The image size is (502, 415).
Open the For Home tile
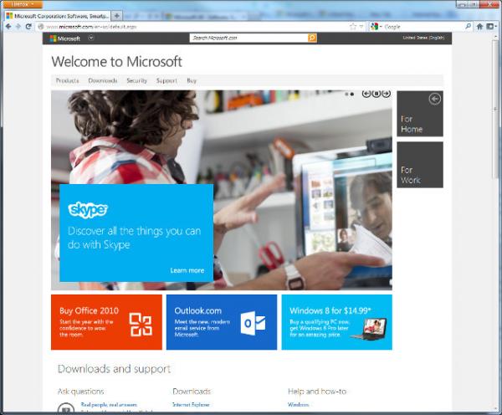[420, 114]
